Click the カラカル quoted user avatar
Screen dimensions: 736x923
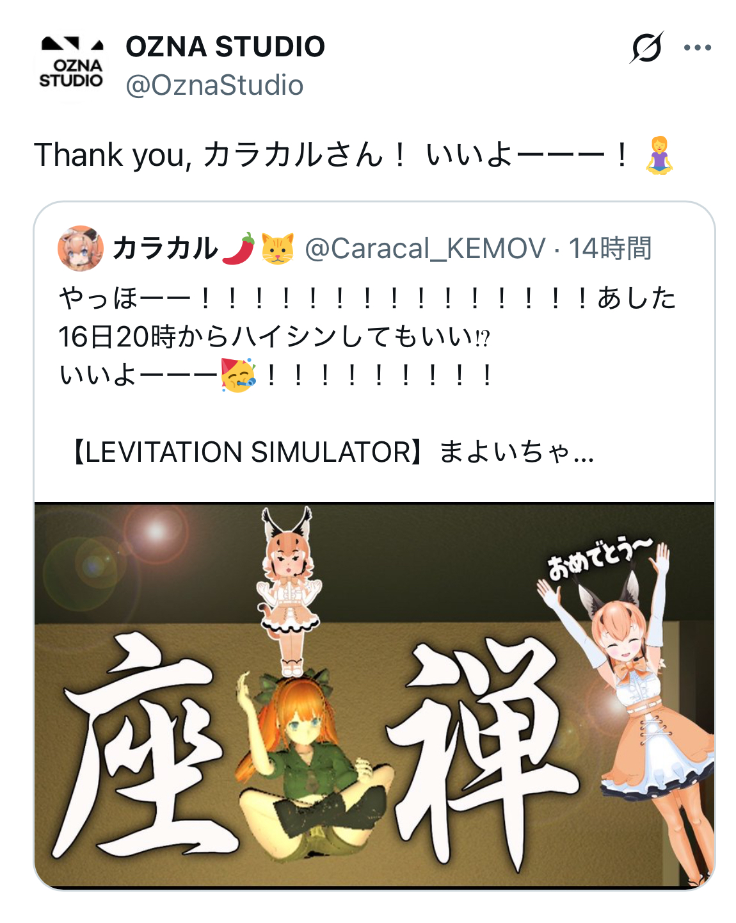[x=81, y=248]
